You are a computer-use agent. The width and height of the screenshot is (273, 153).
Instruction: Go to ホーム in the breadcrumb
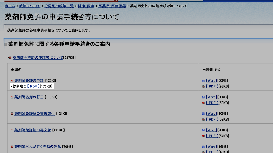[10, 6]
